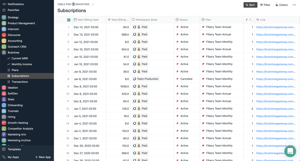Select Transactions table in sidebar
Screen dimensions: 300x161
[x=20, y=82]
